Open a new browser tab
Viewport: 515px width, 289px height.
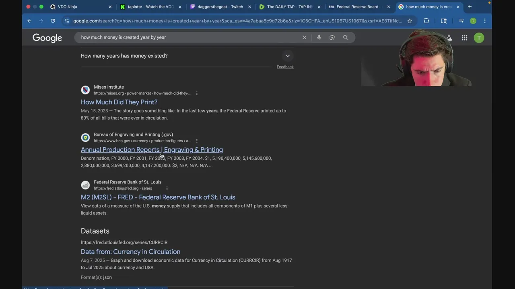click(470, 7)
